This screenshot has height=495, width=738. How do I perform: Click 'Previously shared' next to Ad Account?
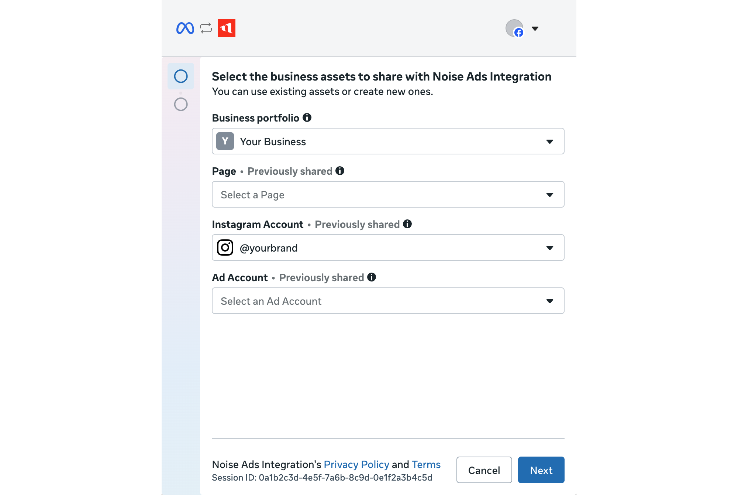tap(321, 277)
